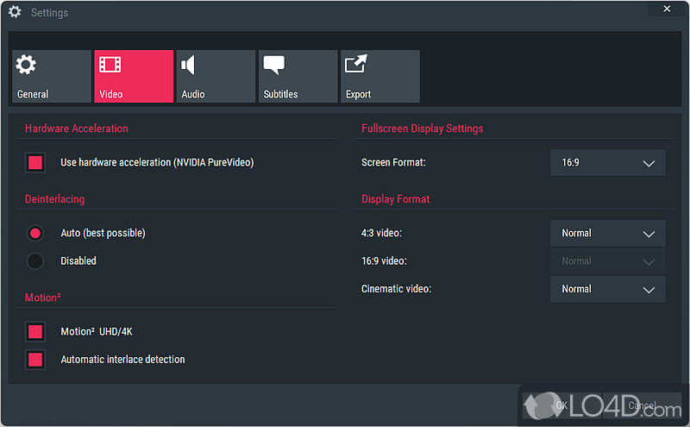Click the Settings gear icon in title bar

15,12
